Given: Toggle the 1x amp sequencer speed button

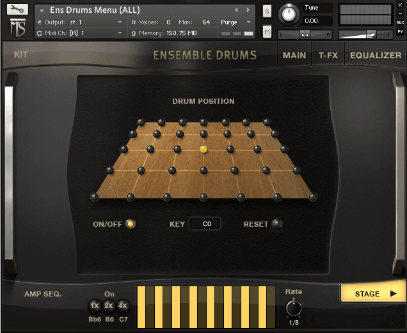Looking at the screenshot, I should click(x=95, y=305).
